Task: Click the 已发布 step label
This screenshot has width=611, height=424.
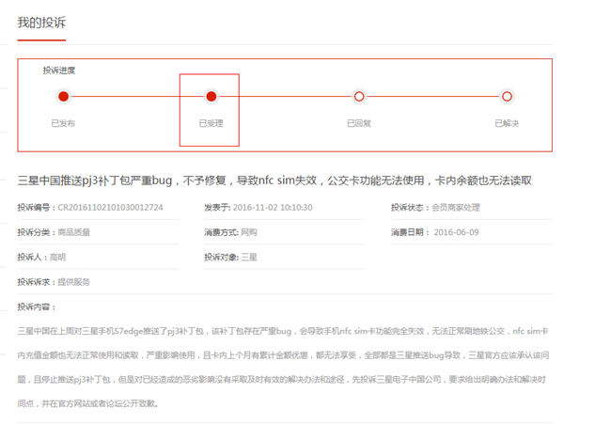Action: click(x=63, y=123)
